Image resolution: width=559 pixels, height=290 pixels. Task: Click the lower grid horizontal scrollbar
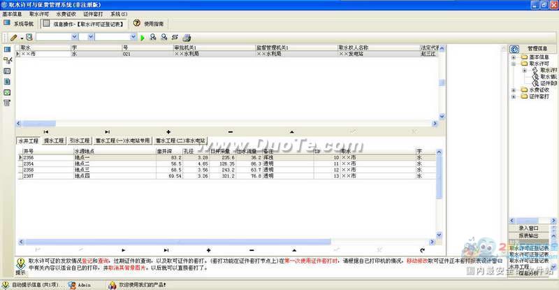tap(226, 242)
